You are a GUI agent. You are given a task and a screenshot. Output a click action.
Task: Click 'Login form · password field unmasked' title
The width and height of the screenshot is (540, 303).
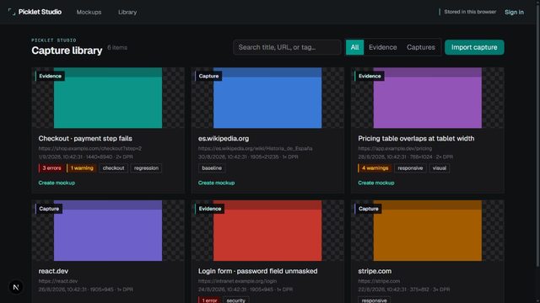coord(257,271)
